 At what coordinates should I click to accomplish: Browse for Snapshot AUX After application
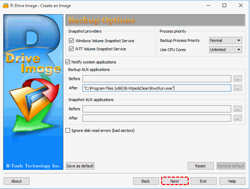(x=238, y=118)
